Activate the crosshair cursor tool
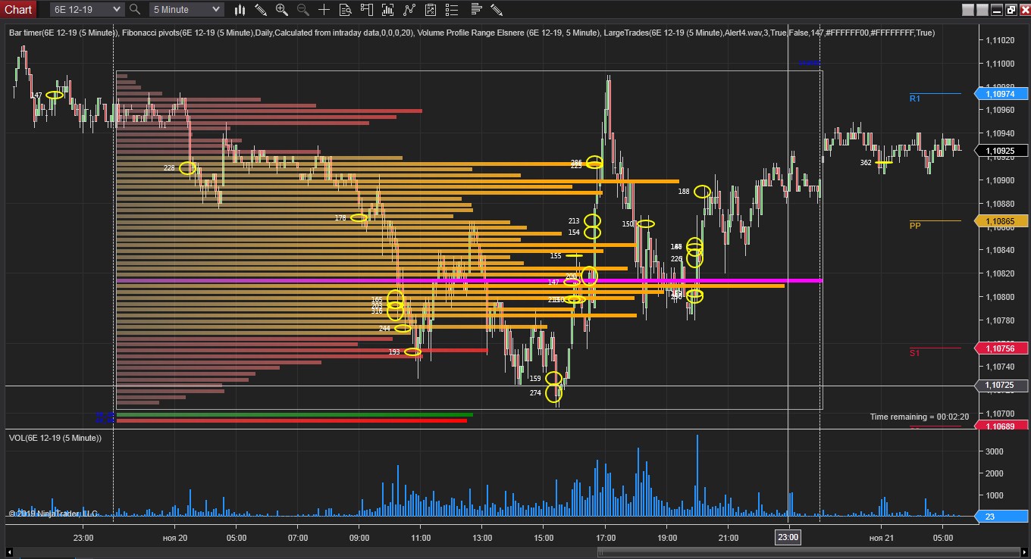Screen dimensions: 1031x559 pos(324,9)
